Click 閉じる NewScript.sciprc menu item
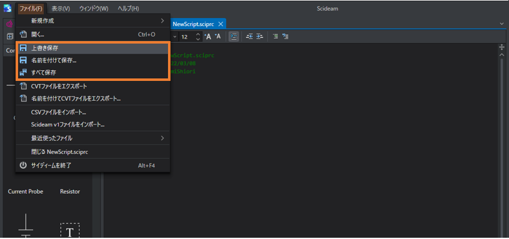509x239 pixels. point(92,152)
